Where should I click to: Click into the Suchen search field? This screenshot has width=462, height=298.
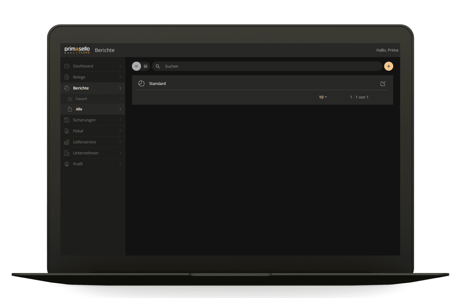click(x=267, y=66)
